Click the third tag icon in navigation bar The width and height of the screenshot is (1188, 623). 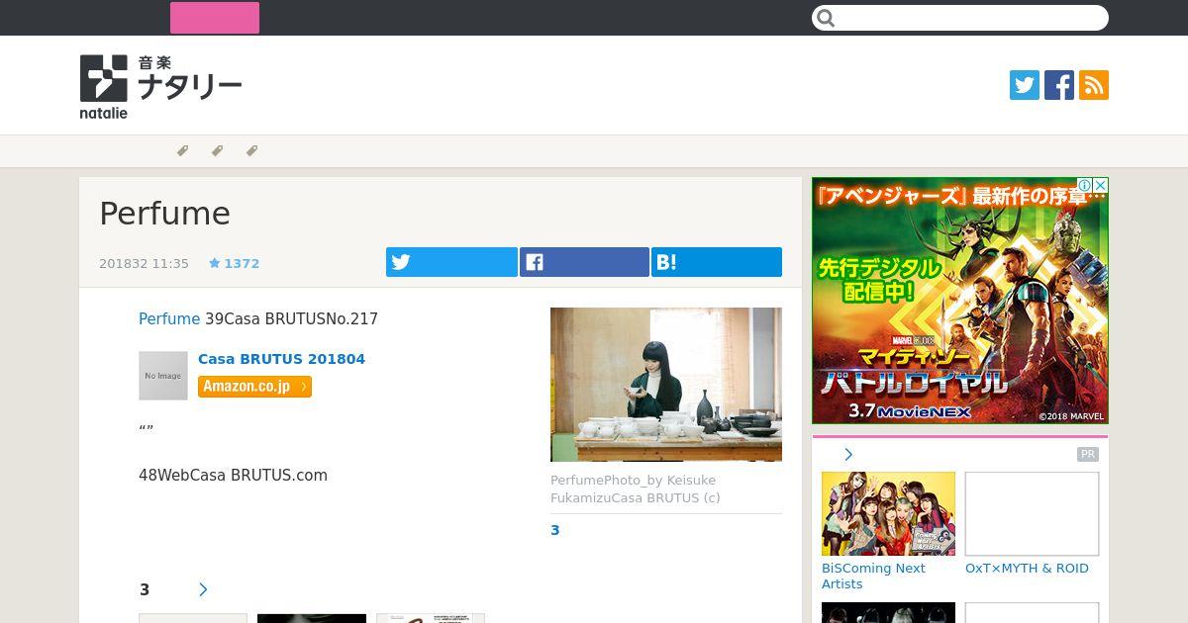[251, 151]
